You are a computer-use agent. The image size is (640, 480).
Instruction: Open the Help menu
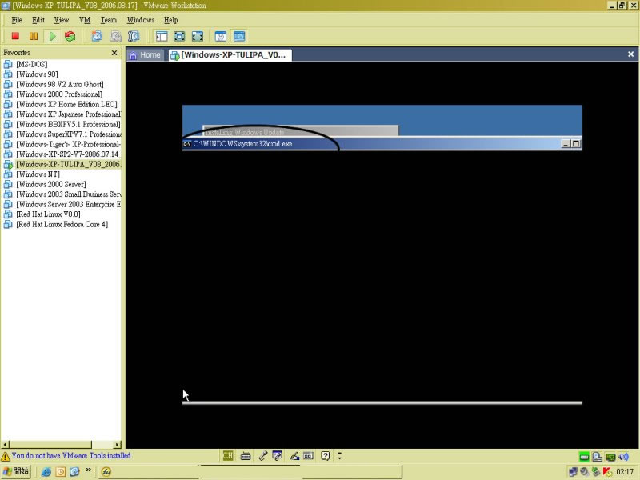(170, 20)
